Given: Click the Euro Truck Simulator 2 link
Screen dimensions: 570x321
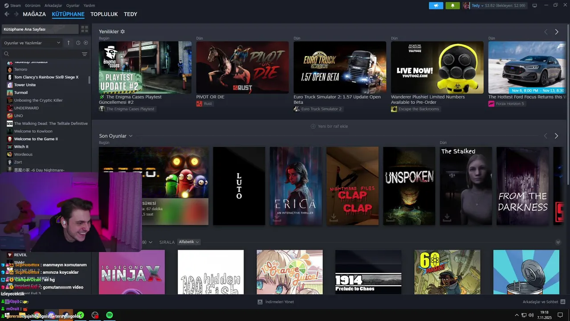Looking at the screenshot, I should pyautogui.click(x=318, y=109).
